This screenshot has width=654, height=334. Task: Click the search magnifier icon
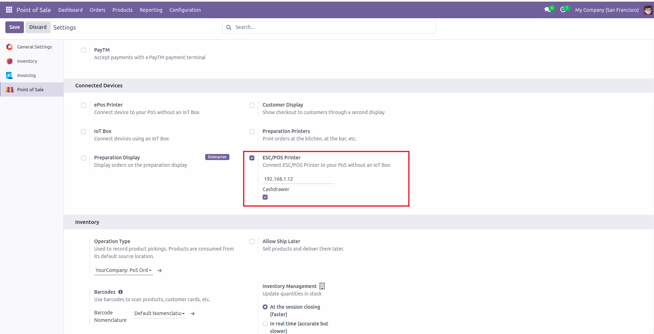[229, 27]
